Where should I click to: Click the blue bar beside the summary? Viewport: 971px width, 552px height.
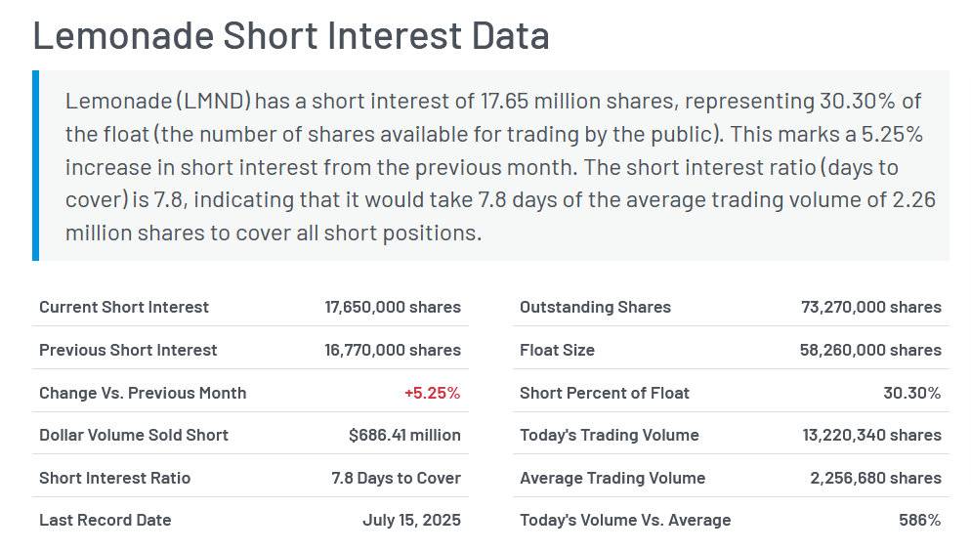[36, 166]
